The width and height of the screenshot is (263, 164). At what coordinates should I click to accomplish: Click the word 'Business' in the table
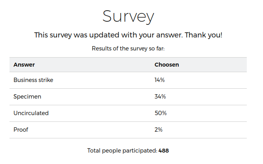(x=25, y=80)
